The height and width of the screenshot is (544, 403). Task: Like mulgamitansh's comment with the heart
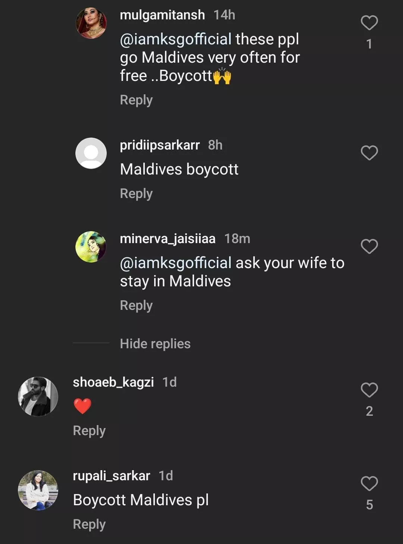coord(369,23)
